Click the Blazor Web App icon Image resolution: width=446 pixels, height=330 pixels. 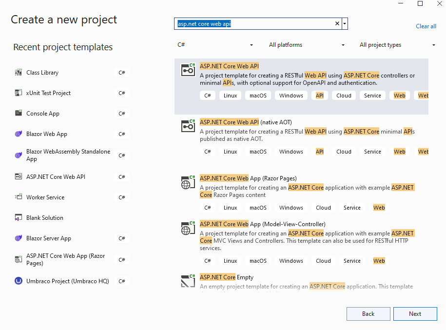point(19,134)
